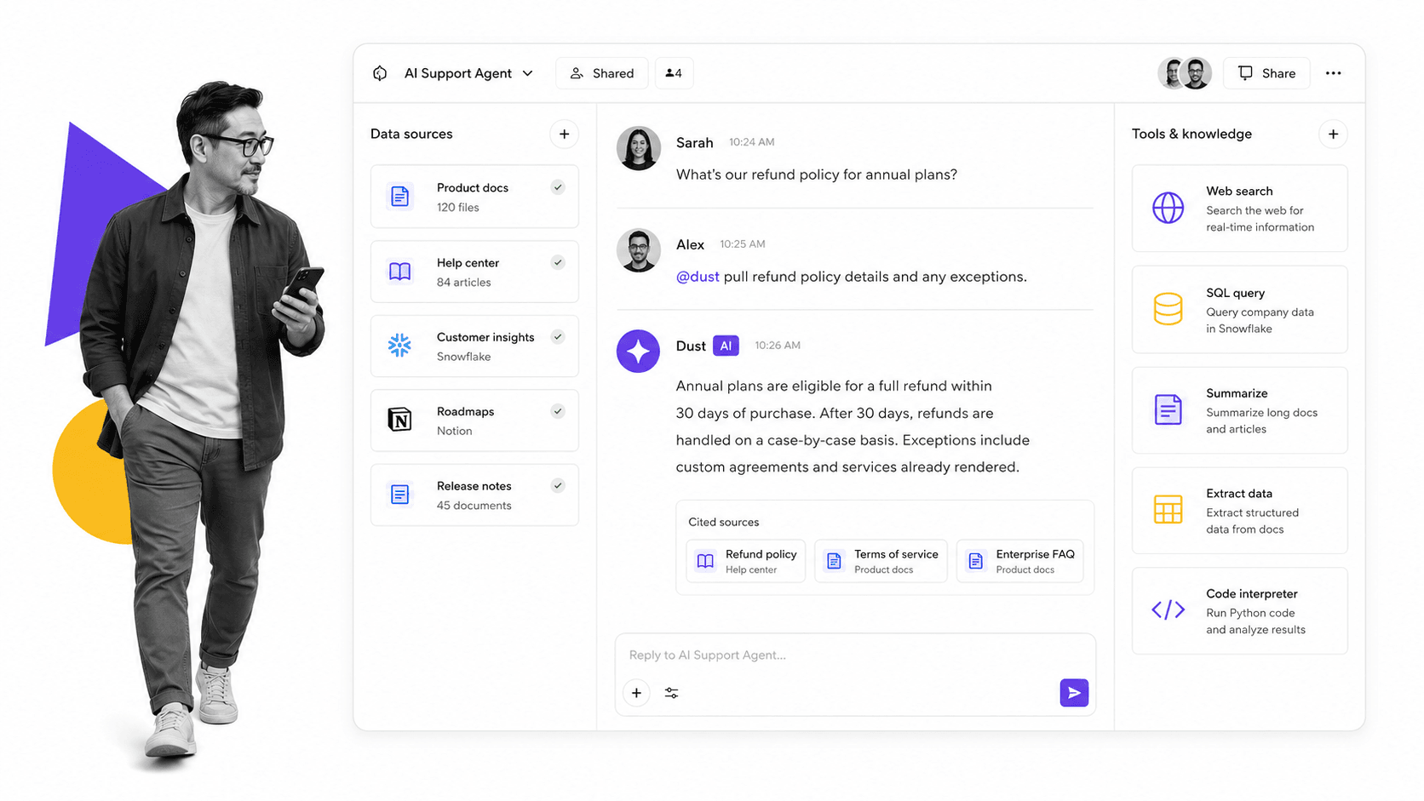1424x801 pixels.
Task: Open the SQL query database tool
Action: [x=1239, y=310]
